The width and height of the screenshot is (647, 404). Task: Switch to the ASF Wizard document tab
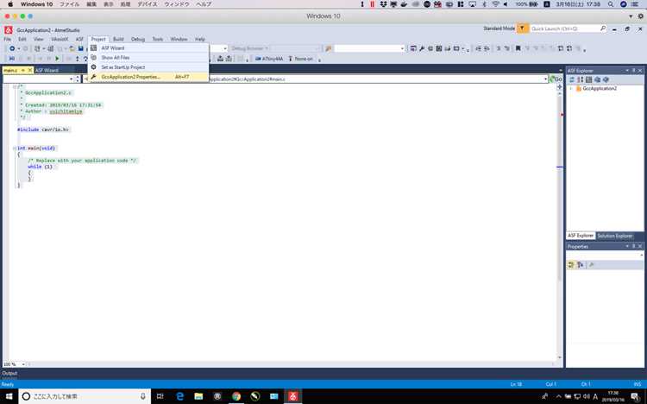(47, 70)
